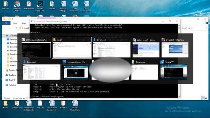
Task: Open the Daddy Physiother... desktop file
Action: pyautogui.click(x=75, y=106)
